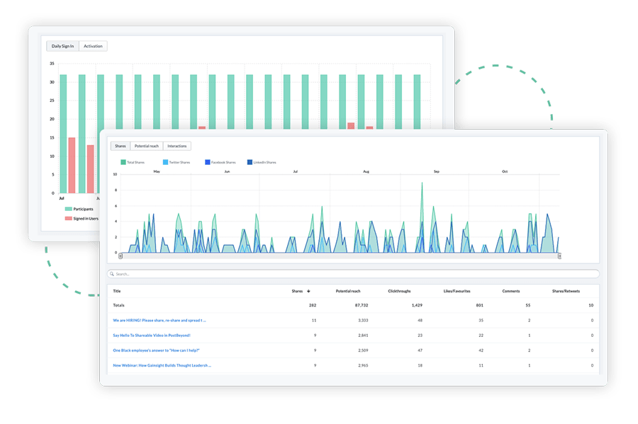Sort by the Shares/Retweets column header
Image resolution: width=638 pixels, height=424 pixels.
coord(566,291)
